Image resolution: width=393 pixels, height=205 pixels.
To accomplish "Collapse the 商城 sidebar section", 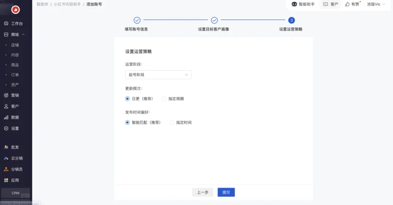I will pyautogui.click(x=23, y=34).
